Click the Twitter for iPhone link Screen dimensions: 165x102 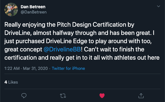68,68
